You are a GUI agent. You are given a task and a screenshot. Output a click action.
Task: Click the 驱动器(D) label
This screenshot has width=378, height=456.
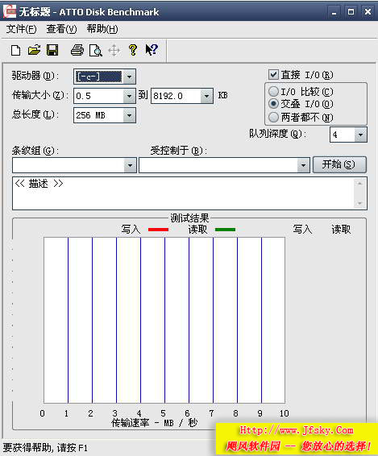pos(35,76)
